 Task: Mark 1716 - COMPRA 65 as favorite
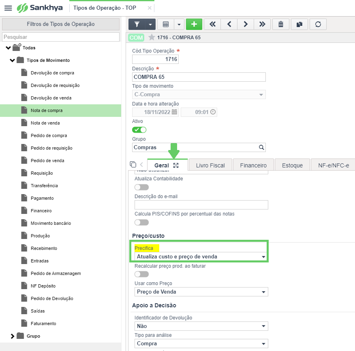tap(152, 37)
